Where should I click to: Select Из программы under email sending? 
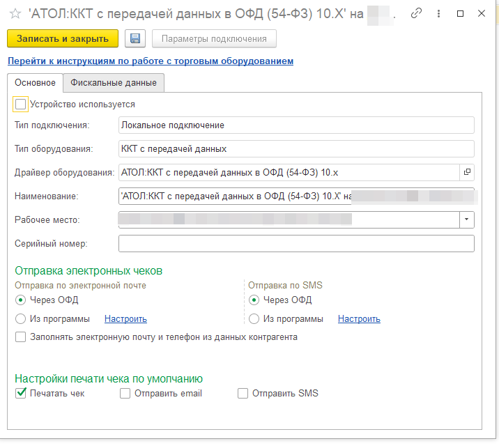pos(21,319)
